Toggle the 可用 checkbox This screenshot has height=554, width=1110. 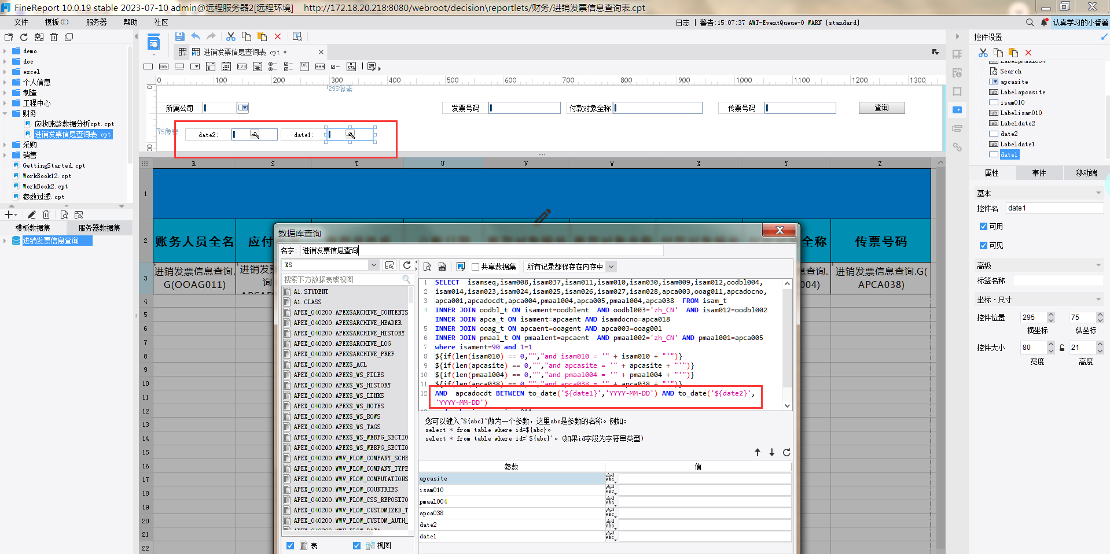983,226
